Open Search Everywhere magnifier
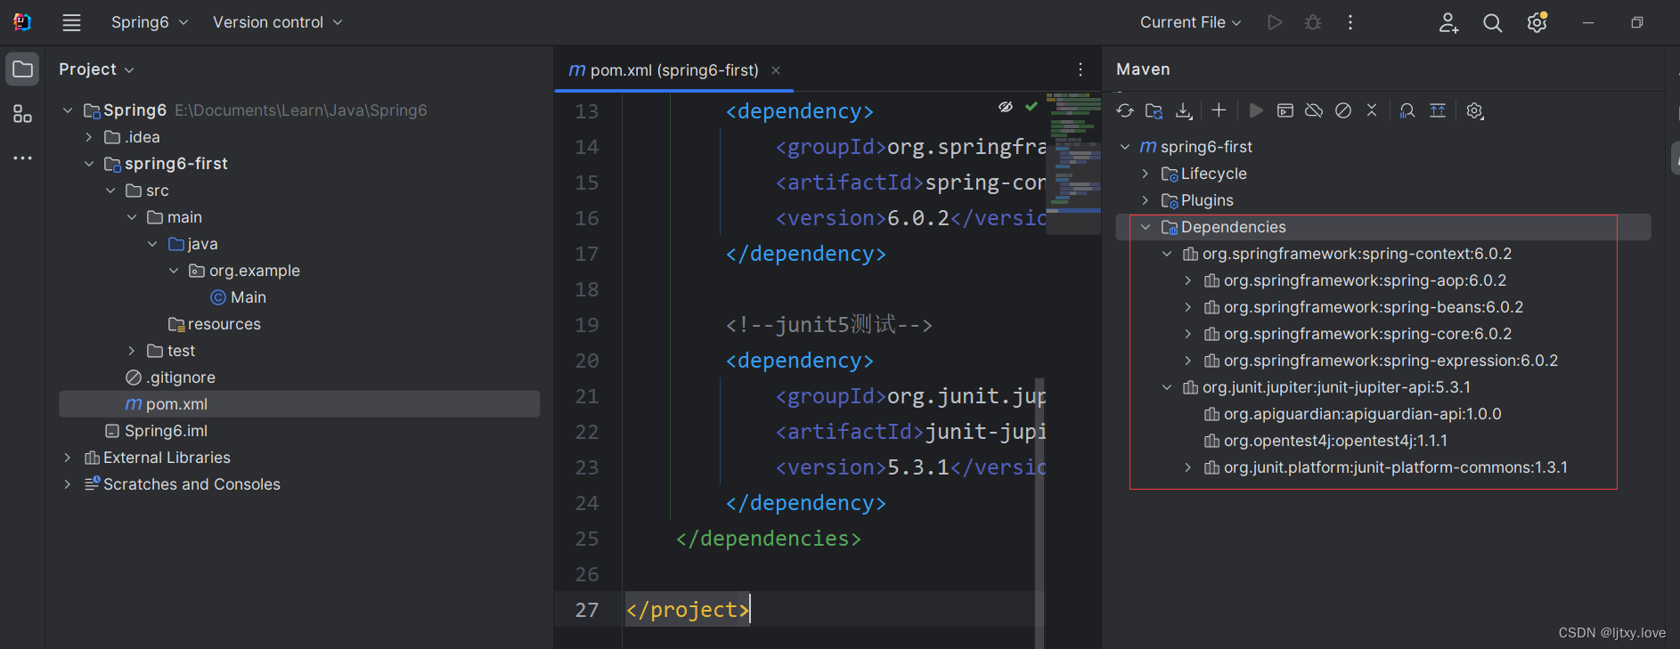1680x649 pixels. (1493, 22)
